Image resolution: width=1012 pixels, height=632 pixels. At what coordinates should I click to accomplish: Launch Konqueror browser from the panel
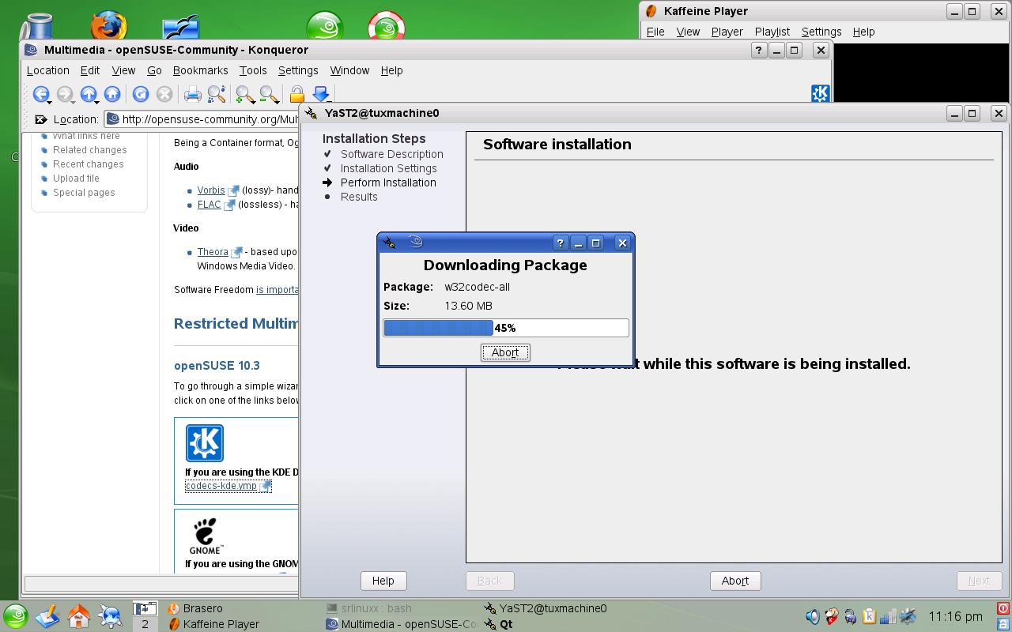[111, 616]
